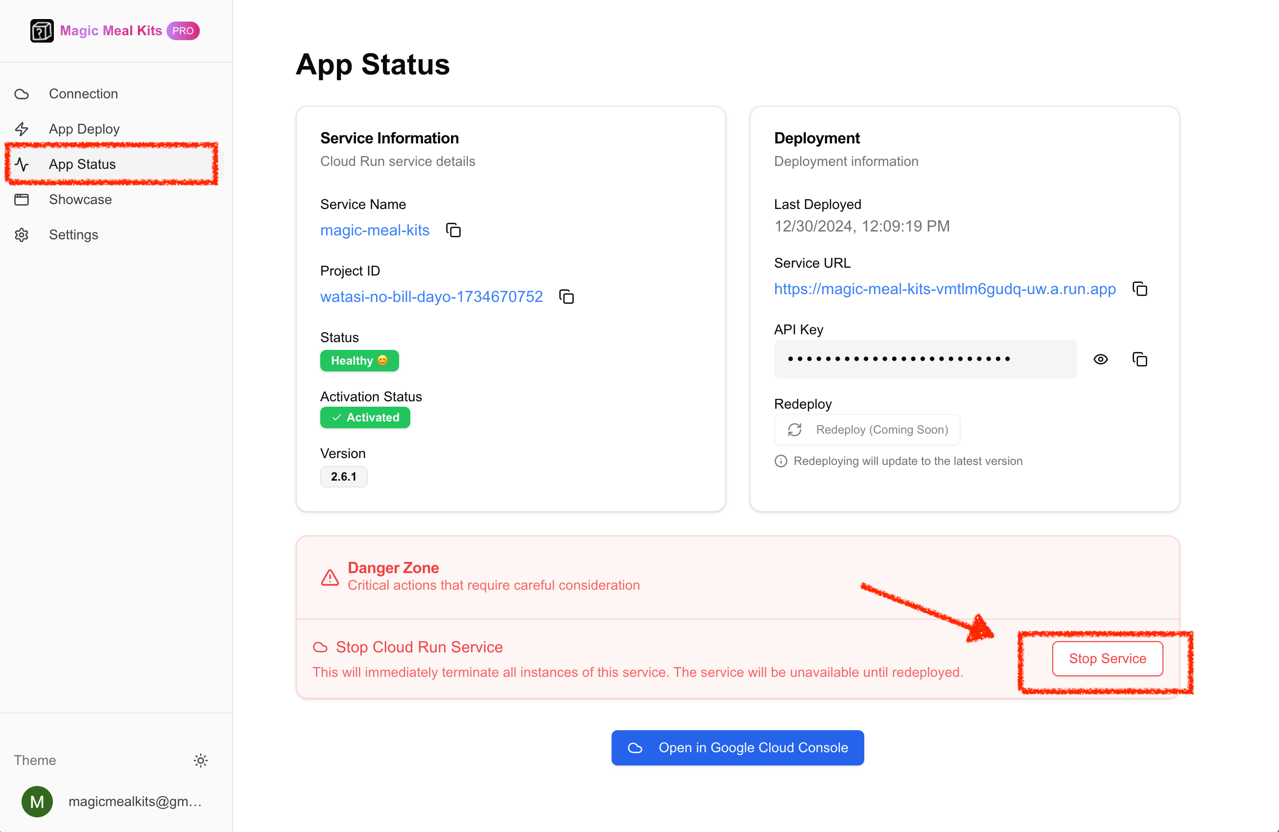Click the masked API Key field
The width and height of the screenshot is (1279, 832).
point(925,359)
